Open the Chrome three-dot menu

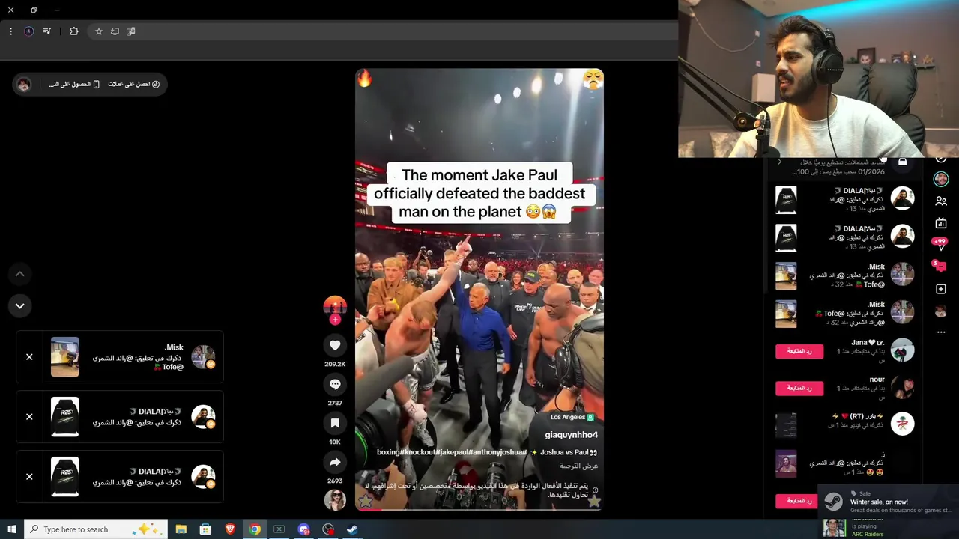[10, 31]
